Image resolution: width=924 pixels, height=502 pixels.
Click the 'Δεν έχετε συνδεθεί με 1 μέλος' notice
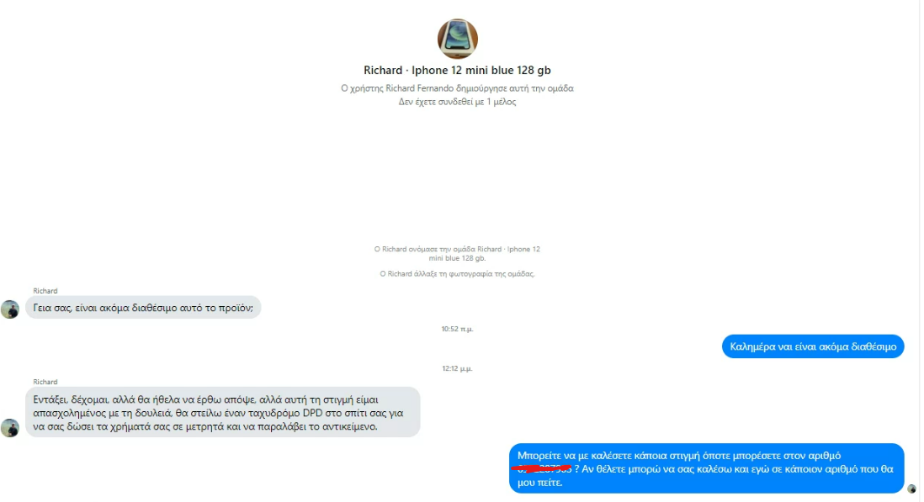click(457, 102)
